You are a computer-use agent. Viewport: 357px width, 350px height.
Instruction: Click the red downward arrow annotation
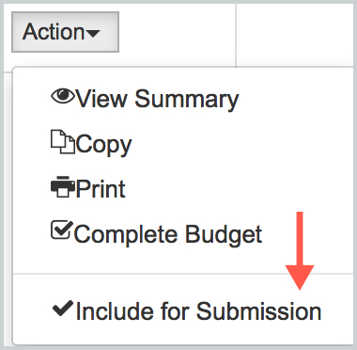[x=300, y=251]
